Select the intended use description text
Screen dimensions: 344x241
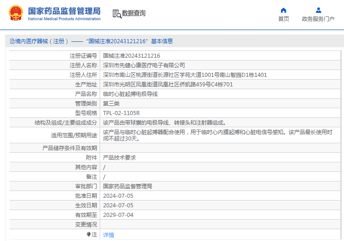[218, 136]
